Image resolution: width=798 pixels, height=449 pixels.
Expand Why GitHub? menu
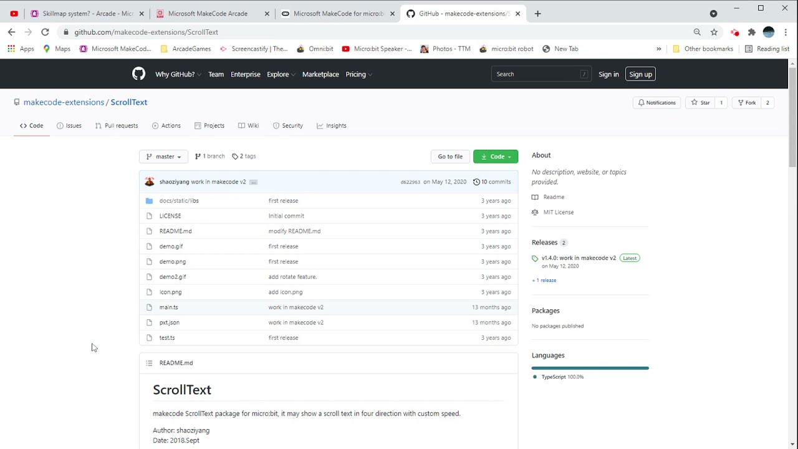[178, 74]
